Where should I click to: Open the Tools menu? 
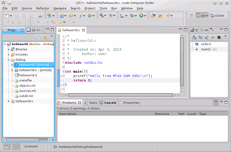point(103,8)
